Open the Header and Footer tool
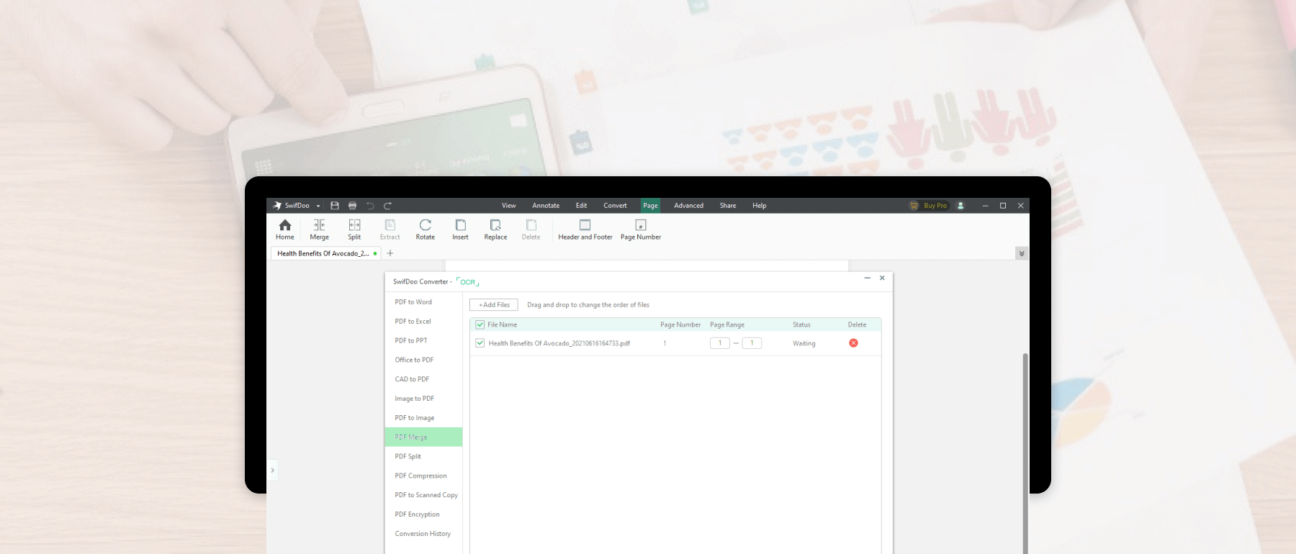1296x554 pixels. click(585, 230)
